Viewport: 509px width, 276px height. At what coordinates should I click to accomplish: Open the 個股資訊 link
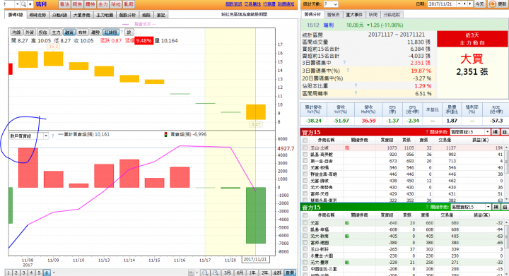(234, 4)
